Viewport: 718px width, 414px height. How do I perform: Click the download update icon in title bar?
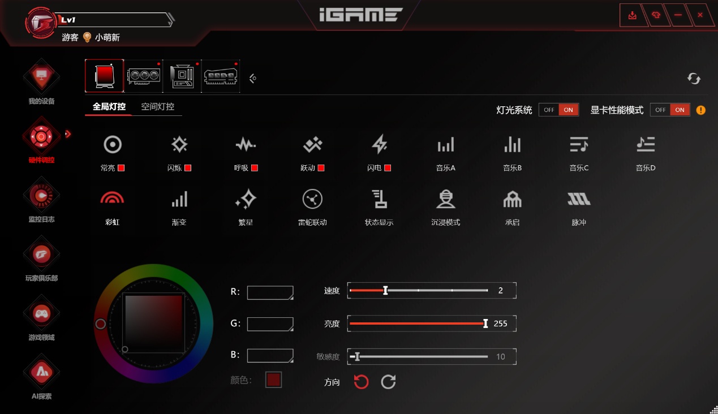coord(633,15)
